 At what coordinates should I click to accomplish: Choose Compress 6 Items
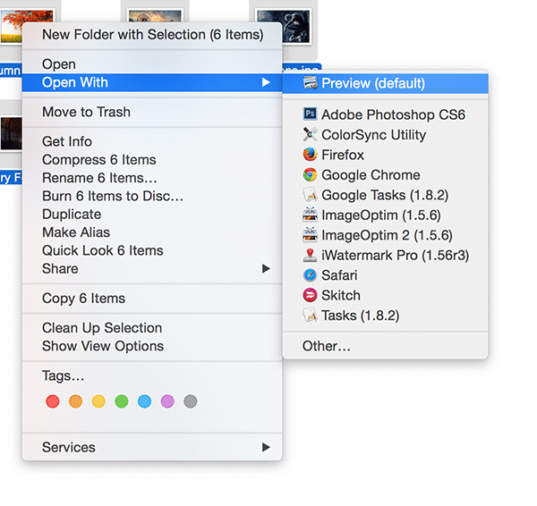click(152, 160)
